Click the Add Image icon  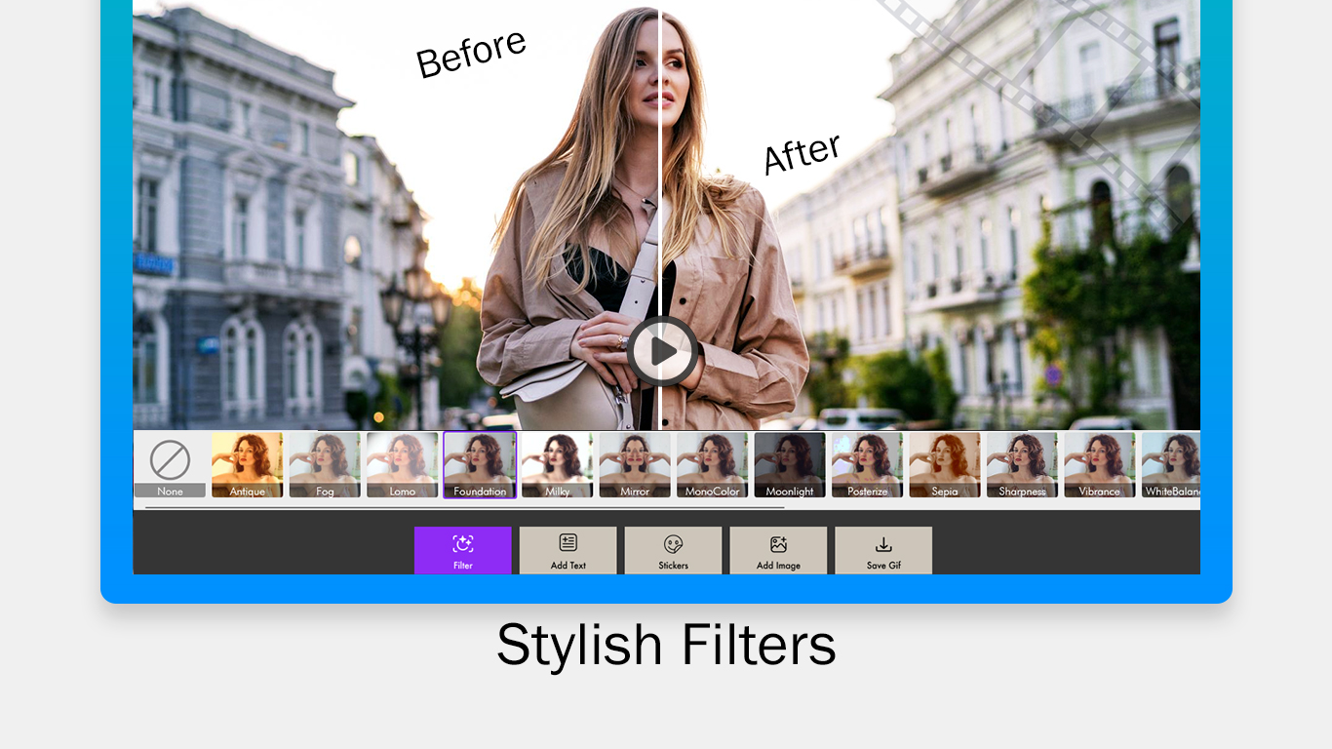click(x=778, y=544)
